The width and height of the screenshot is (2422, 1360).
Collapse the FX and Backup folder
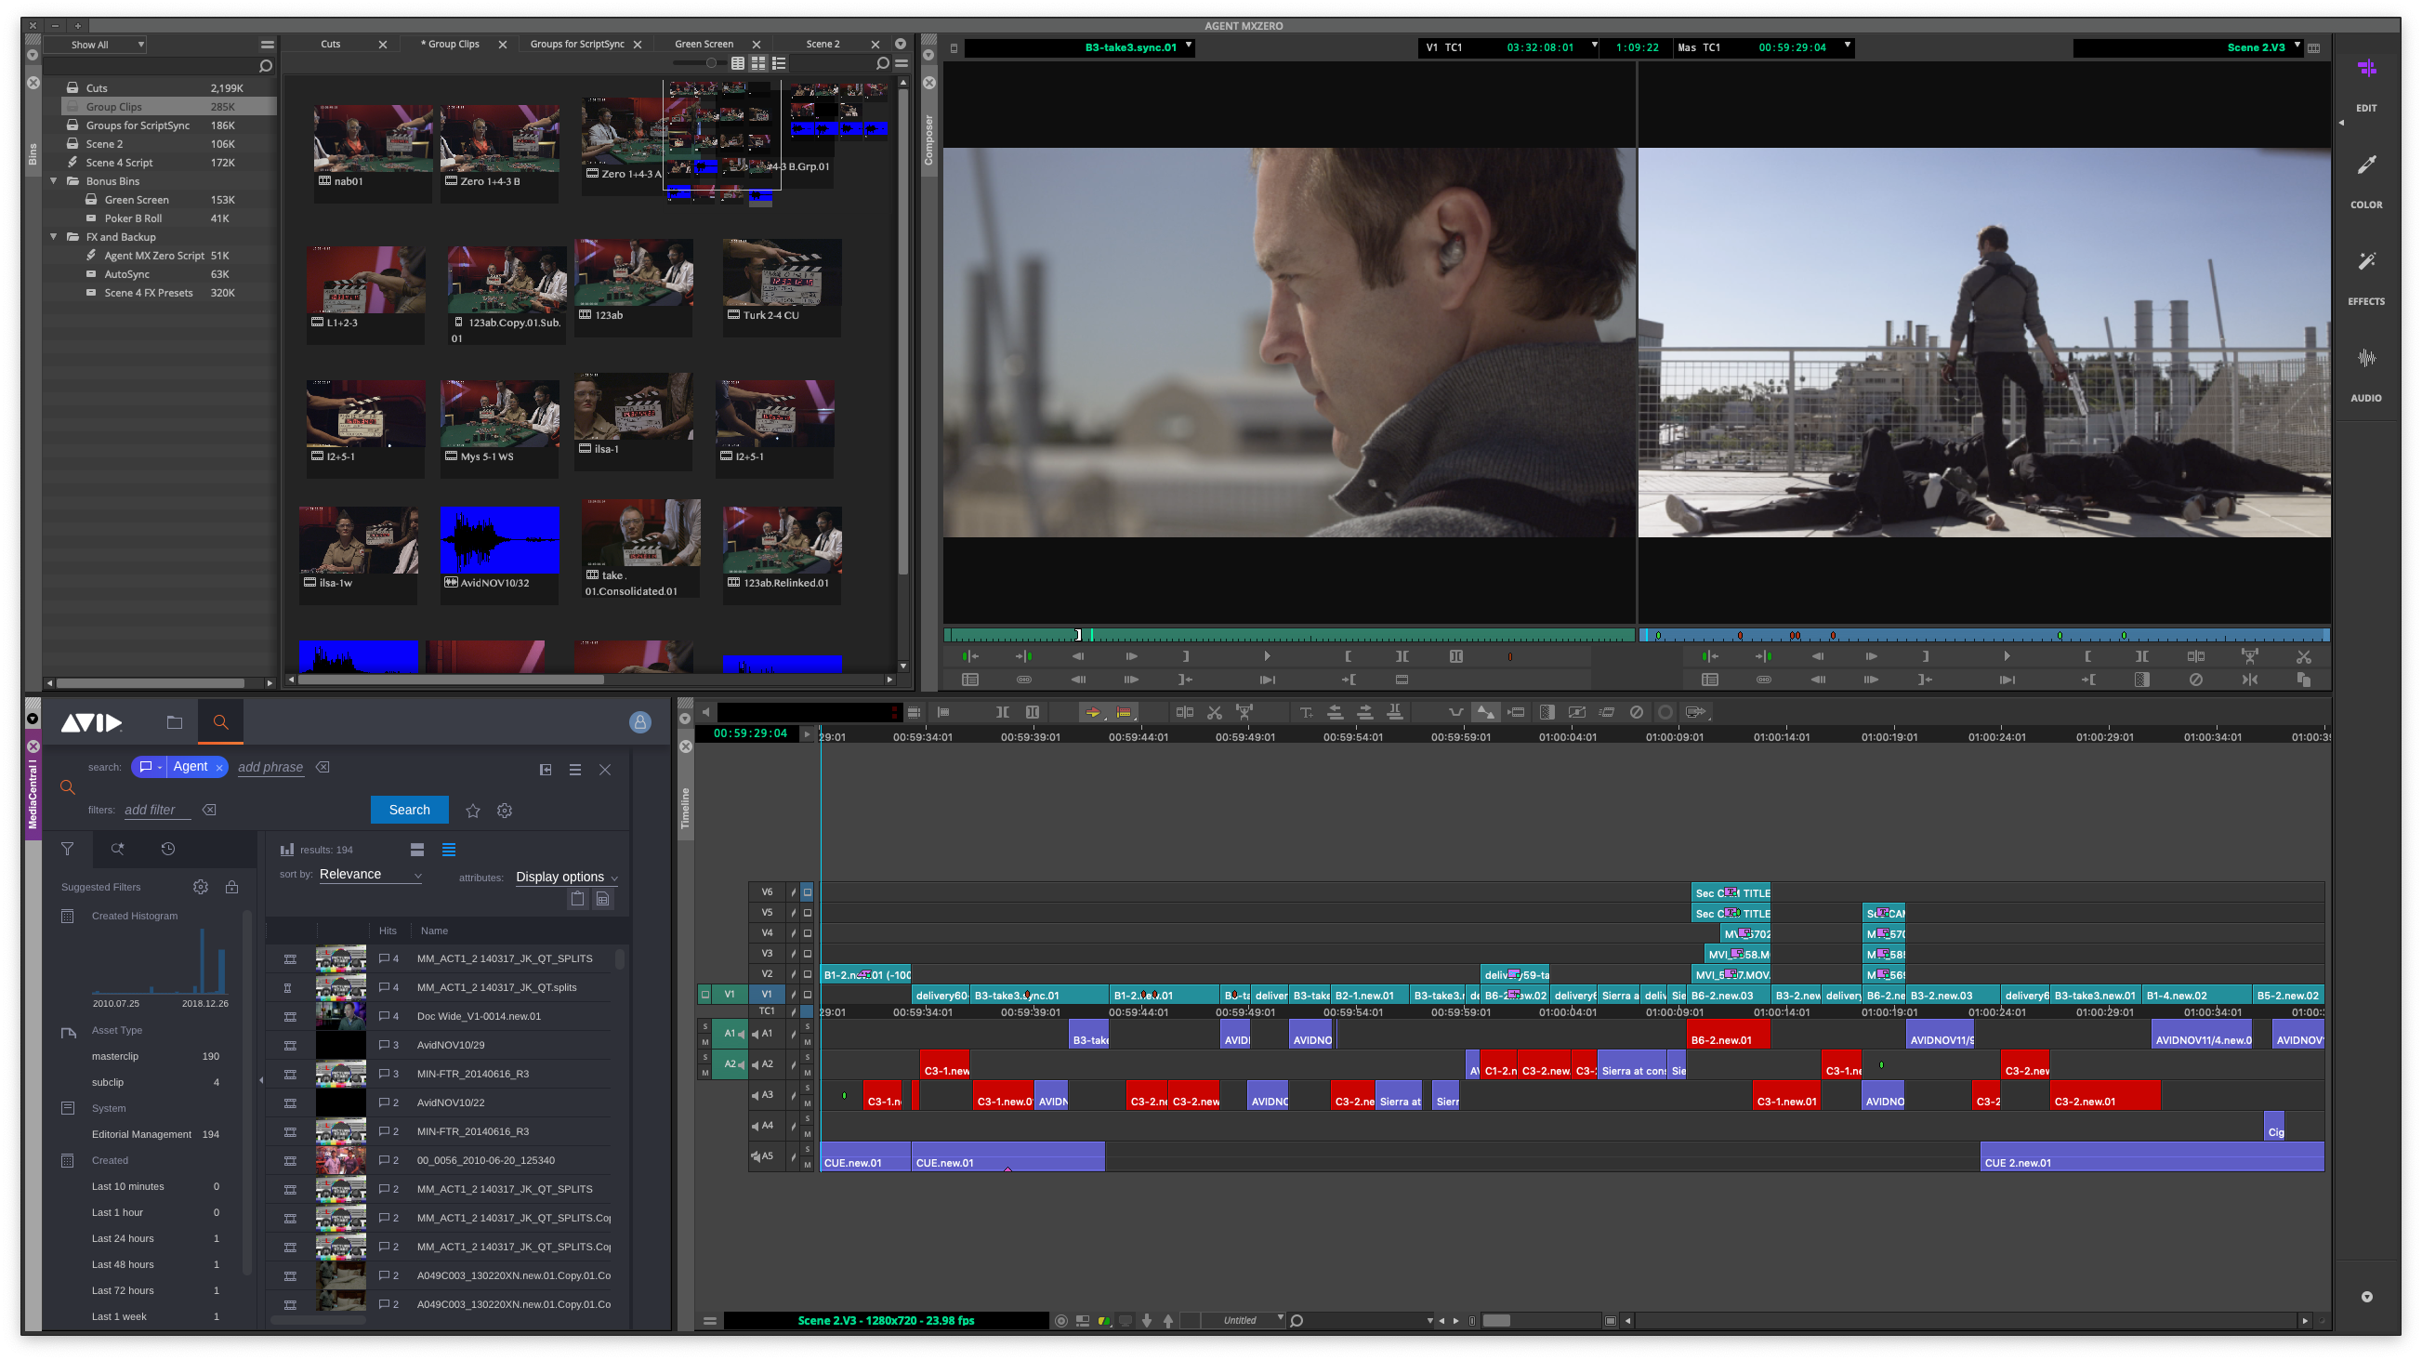[54, 237]
